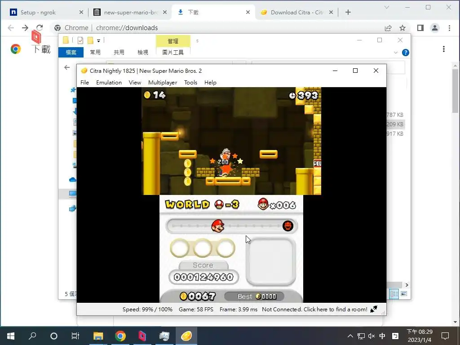460x345 pixels.
Task: Open Chrome profile icon
Action: [435, 28]
